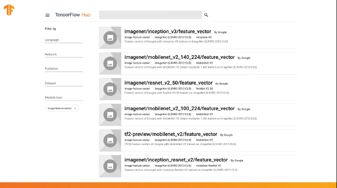This screenshot has width=337, height=188.
Task: Click the Filter by heading
Action: [51, 29]
